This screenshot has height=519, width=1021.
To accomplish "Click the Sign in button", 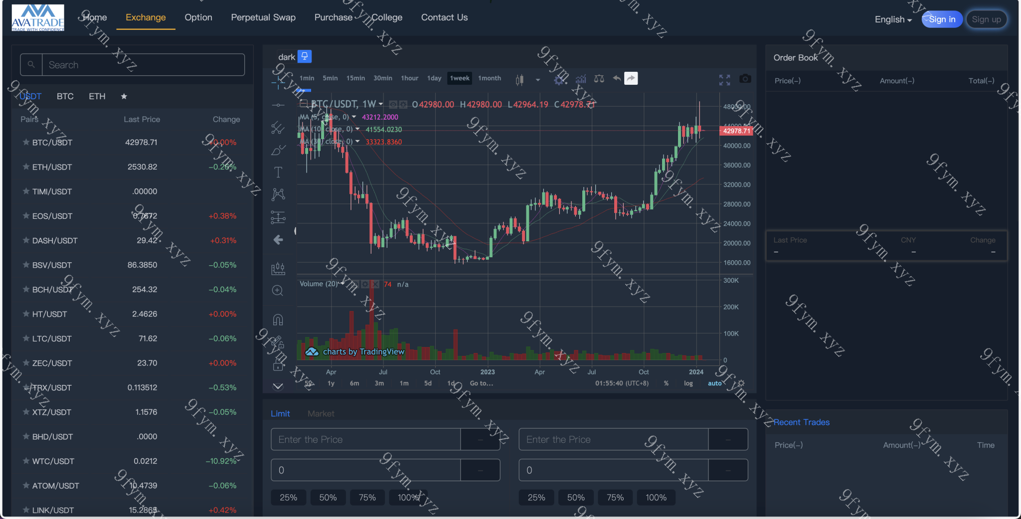I will (942, 19).
